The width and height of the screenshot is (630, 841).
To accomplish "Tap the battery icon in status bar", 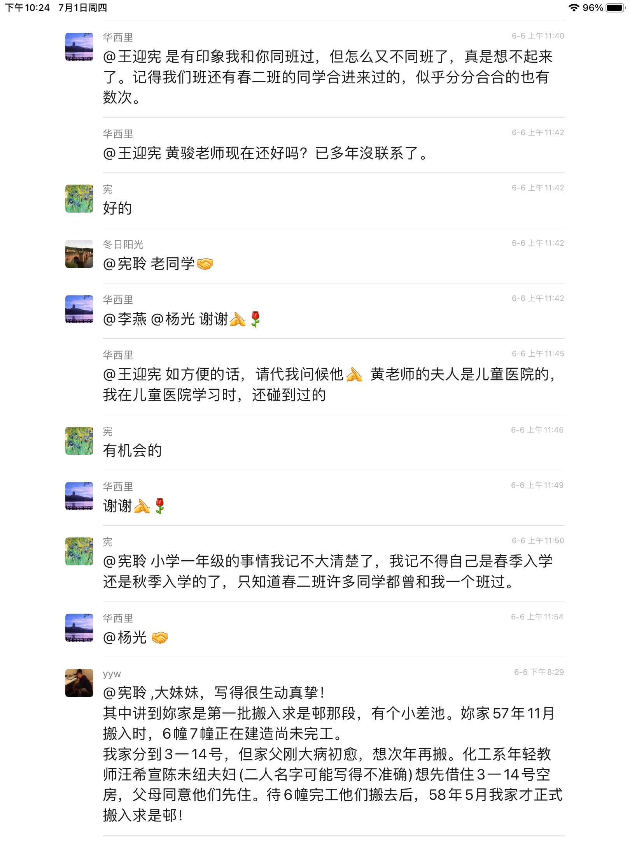I will point(615,8).
